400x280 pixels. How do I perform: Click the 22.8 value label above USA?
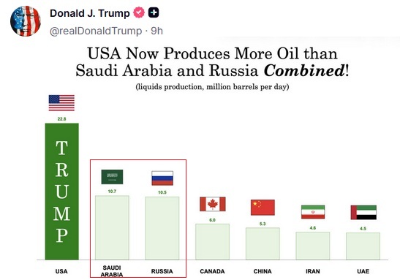(x=61, y=119)
